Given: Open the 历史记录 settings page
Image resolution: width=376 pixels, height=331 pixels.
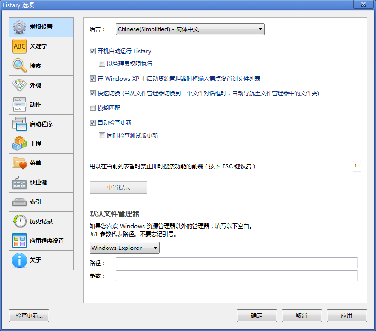Looking at the screenshot, I should [41, 221].
